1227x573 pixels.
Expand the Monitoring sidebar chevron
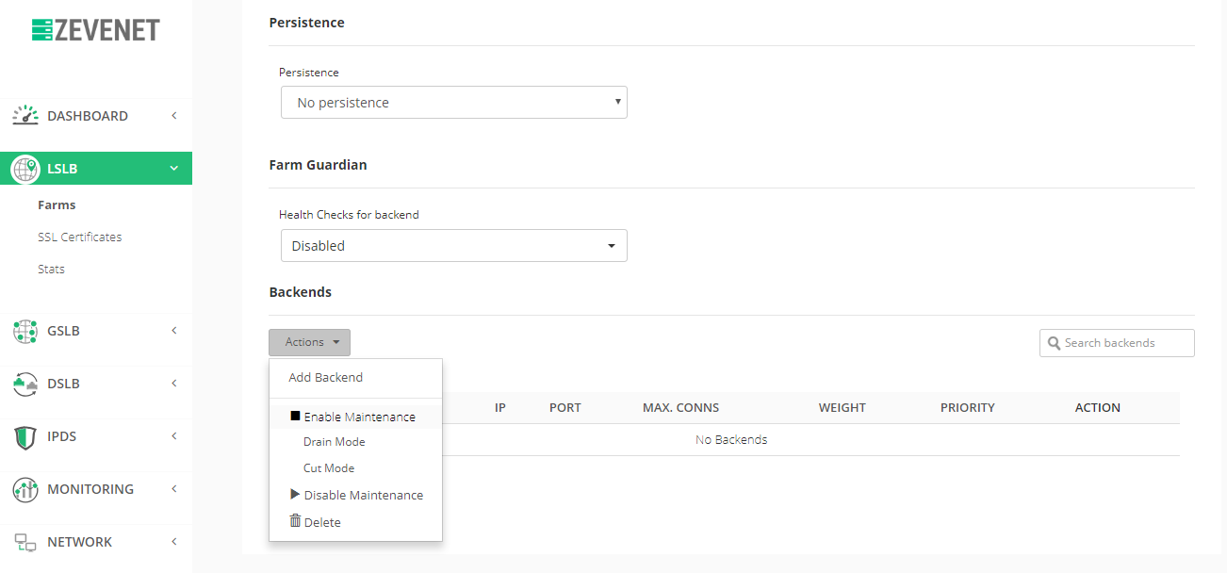pyautogui.click(x=173, y=489)
